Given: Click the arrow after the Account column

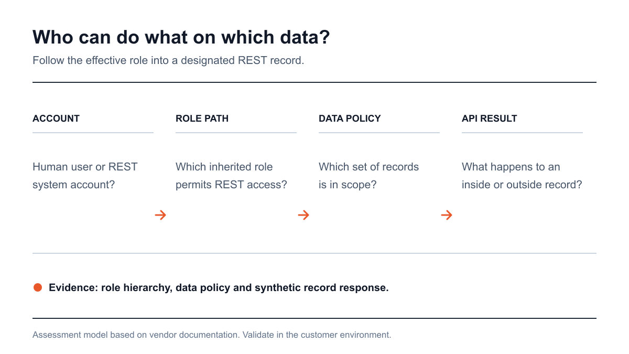Looking at the screenshot, I should coord(160,215).
